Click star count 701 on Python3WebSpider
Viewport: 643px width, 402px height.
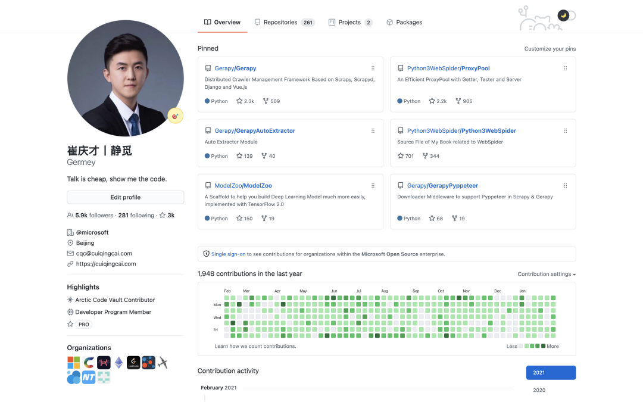click(x=405, y=156)
